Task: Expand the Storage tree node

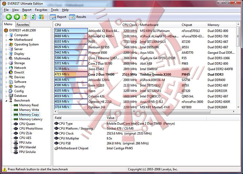Action: pos(6,63)
